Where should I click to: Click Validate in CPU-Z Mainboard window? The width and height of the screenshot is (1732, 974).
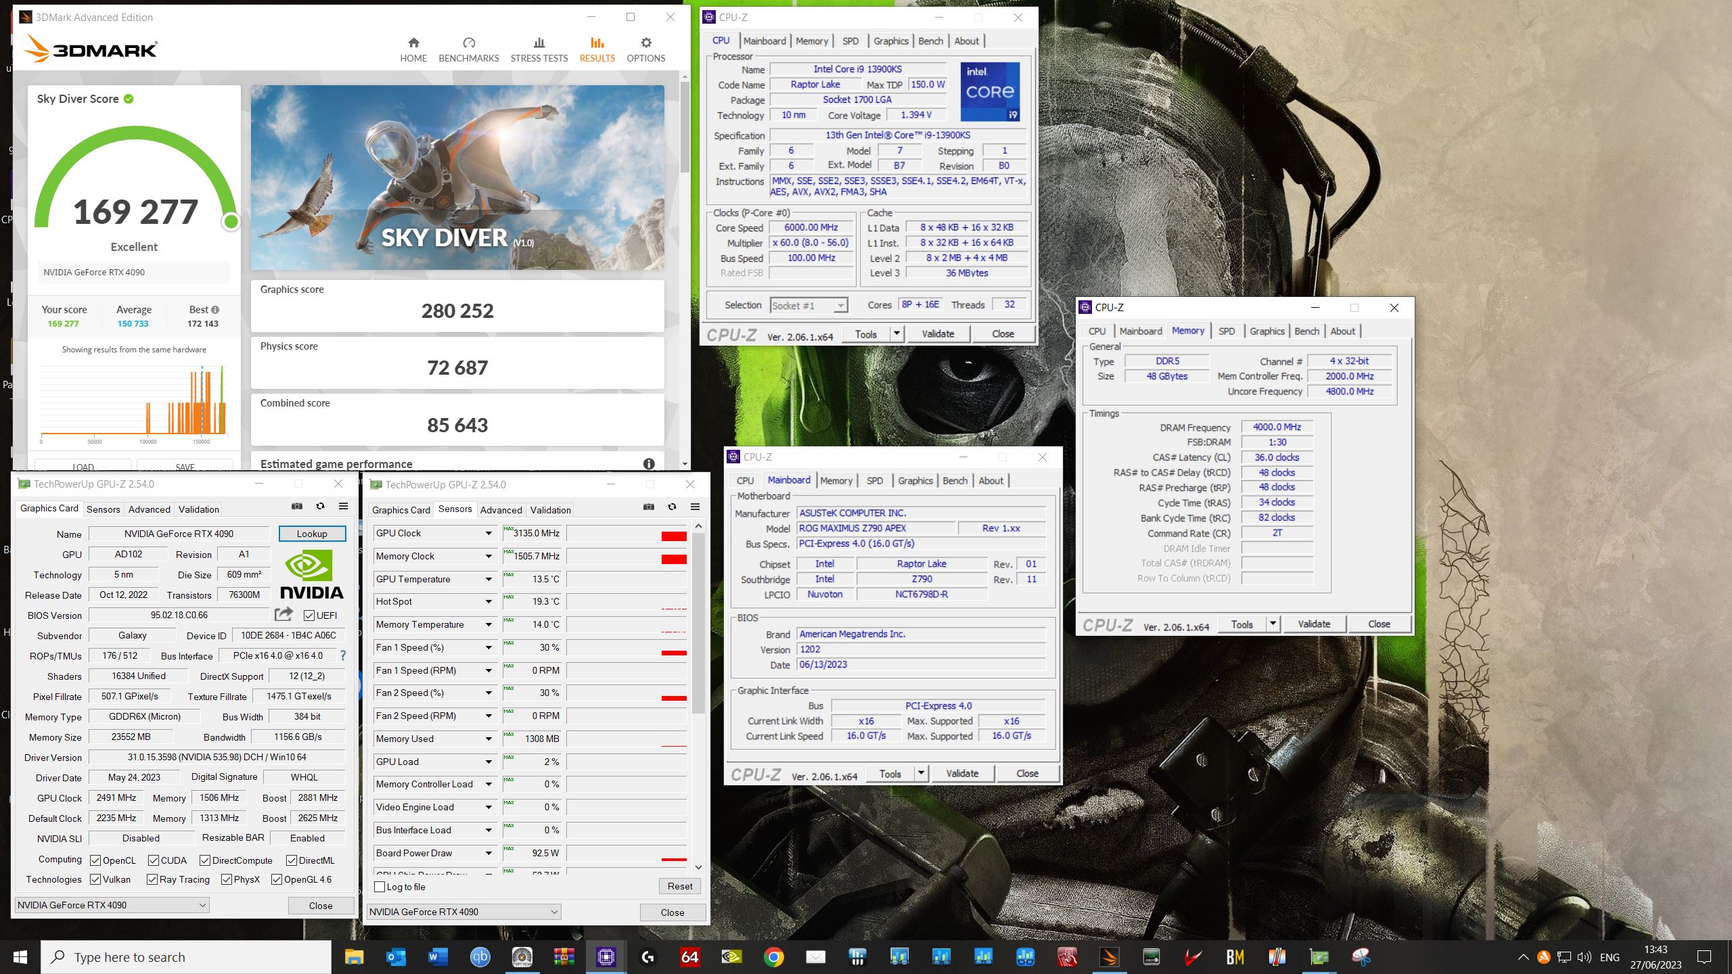pyautogui.click(x=962, y=773)
